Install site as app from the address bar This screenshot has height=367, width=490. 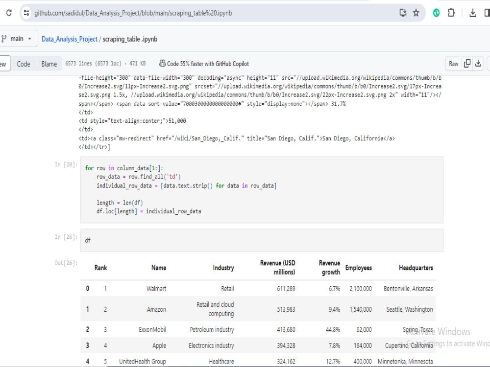pos(403,13)
